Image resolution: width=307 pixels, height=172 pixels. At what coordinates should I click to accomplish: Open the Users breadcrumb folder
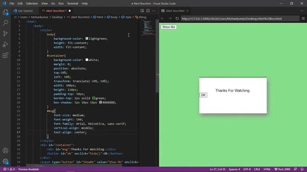tap(24, 17)
